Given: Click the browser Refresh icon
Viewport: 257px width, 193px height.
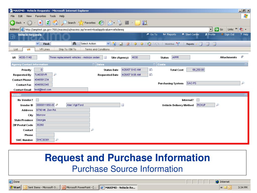Looking at the screenshot, I should (x=48, y=23).
